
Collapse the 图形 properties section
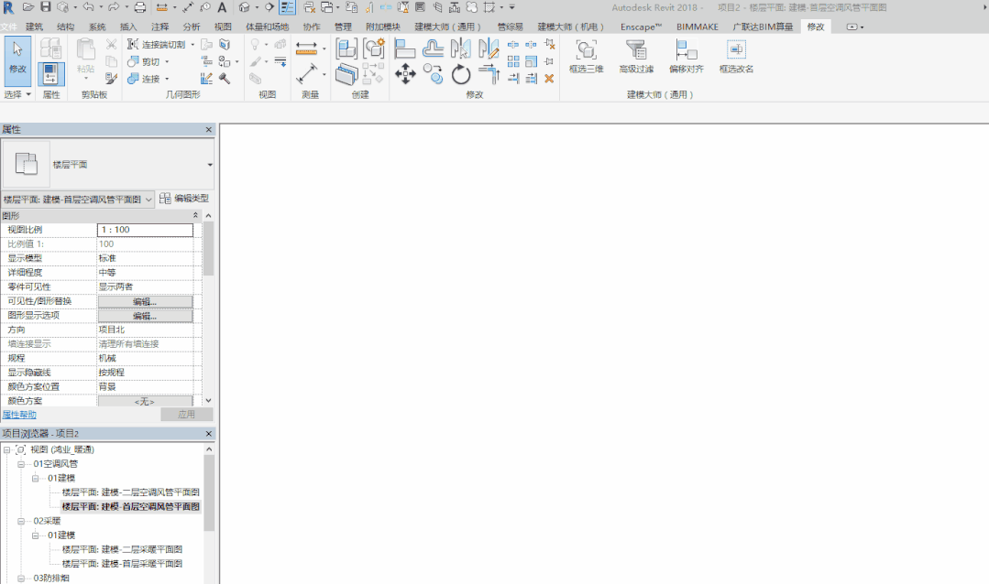[x=195, y=215]
